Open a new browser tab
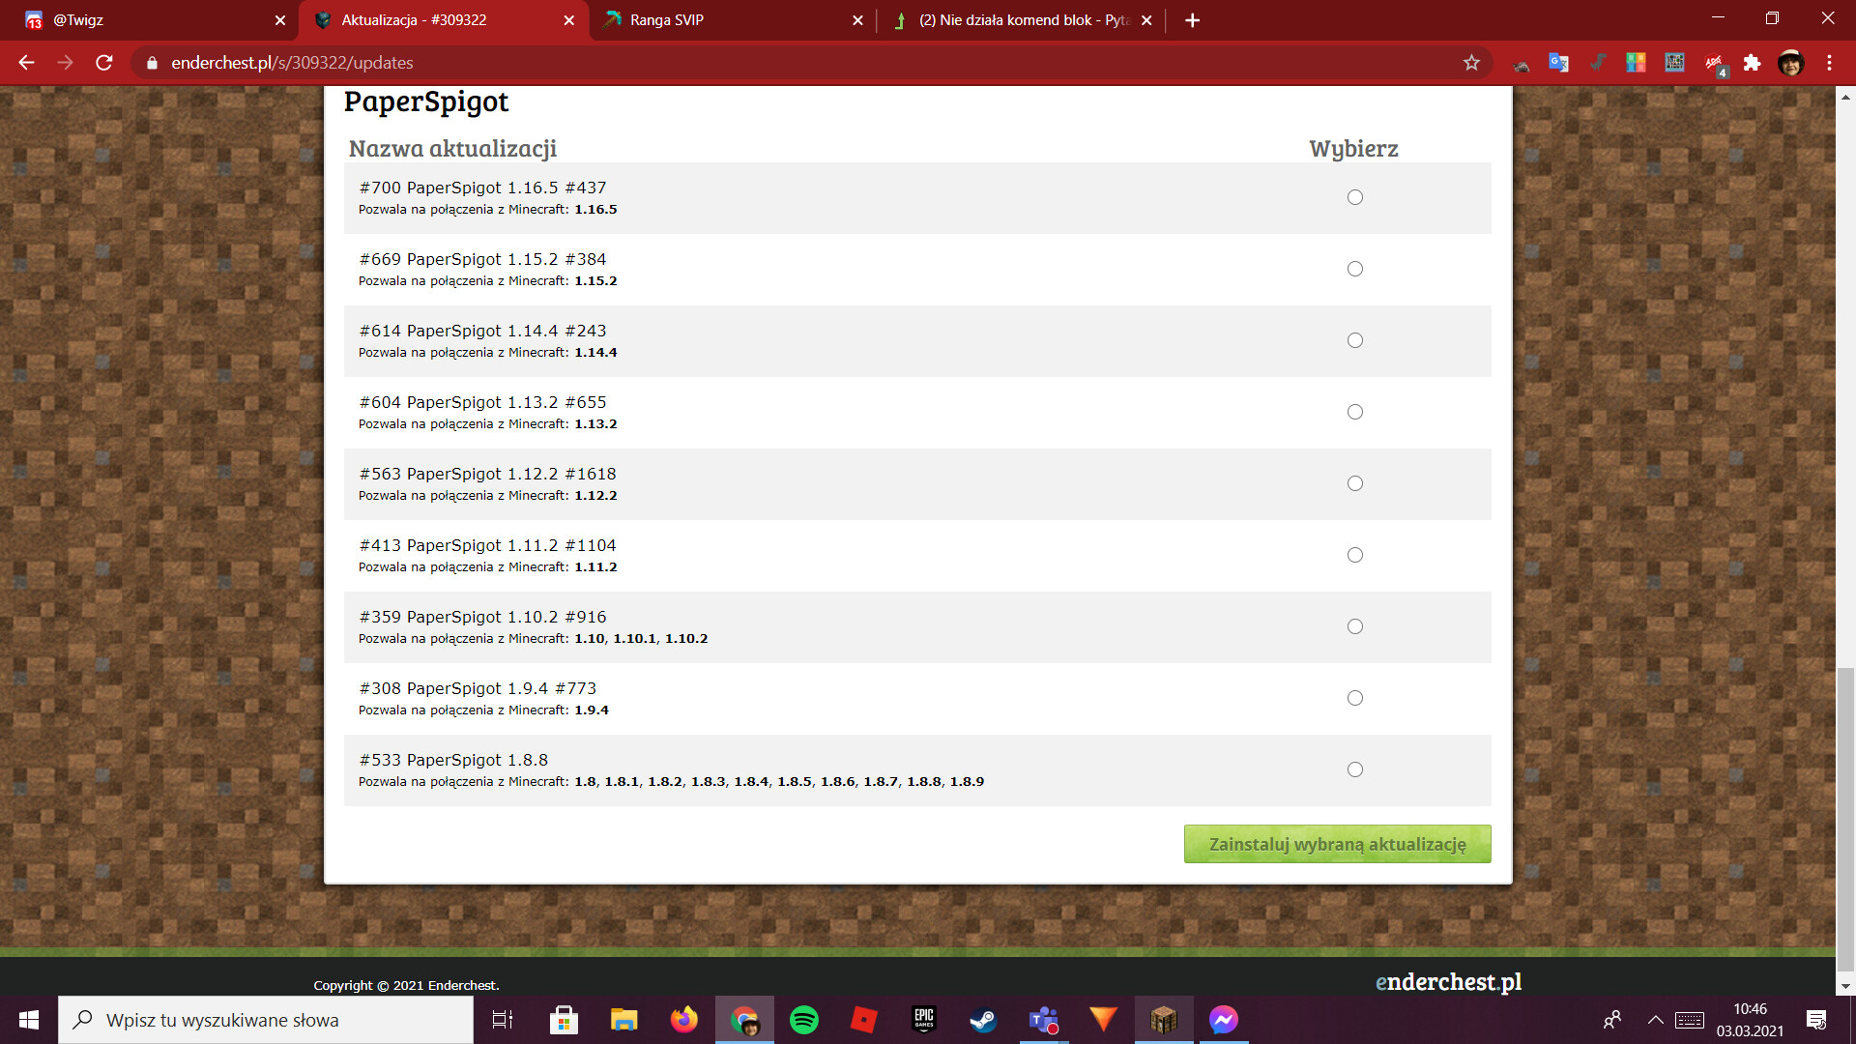The height and width of the screenshot is (1044, 1856). click(1192, 20)
